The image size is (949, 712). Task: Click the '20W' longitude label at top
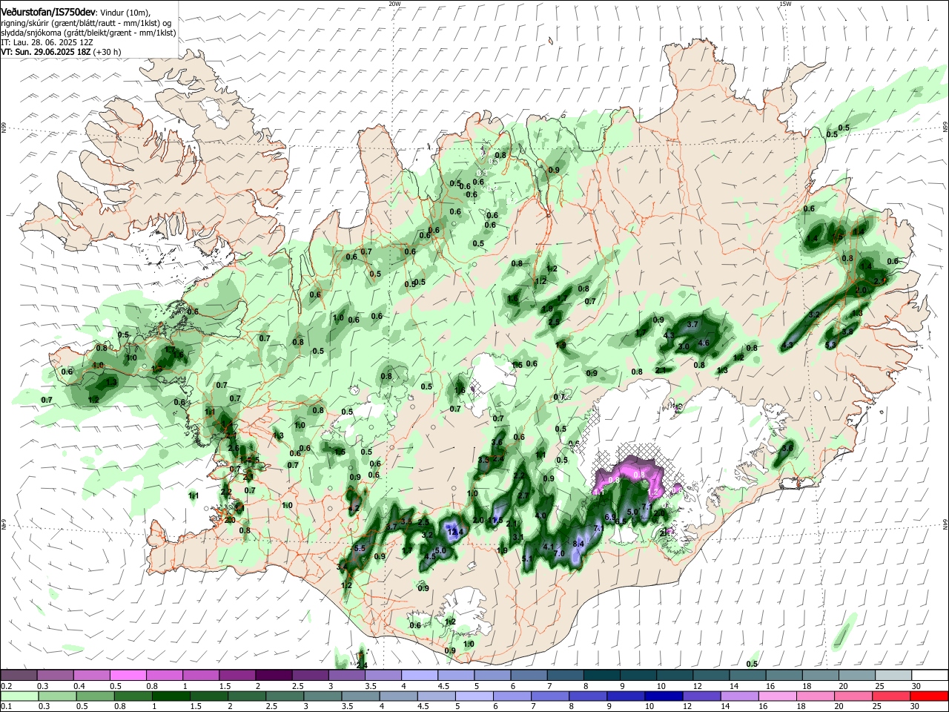point(394,4)
